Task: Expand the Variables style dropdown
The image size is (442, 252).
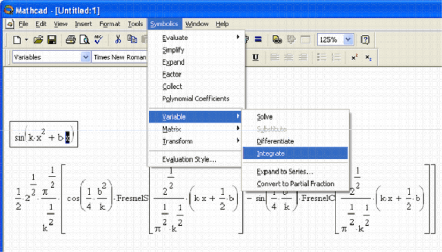Action: click(85, 57)
